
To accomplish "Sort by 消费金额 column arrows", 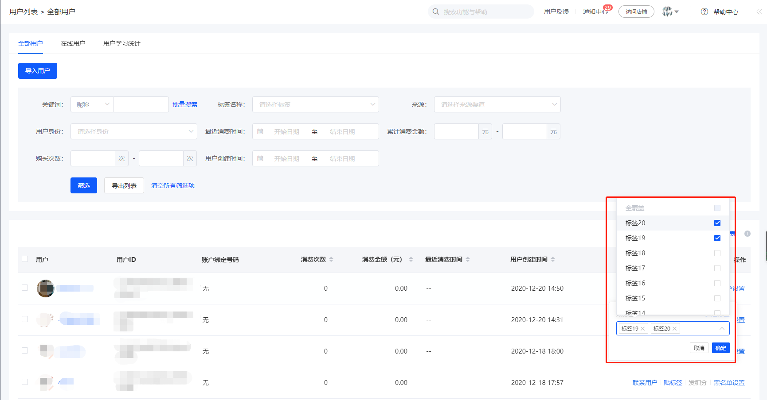I will [x=411, y=259].
